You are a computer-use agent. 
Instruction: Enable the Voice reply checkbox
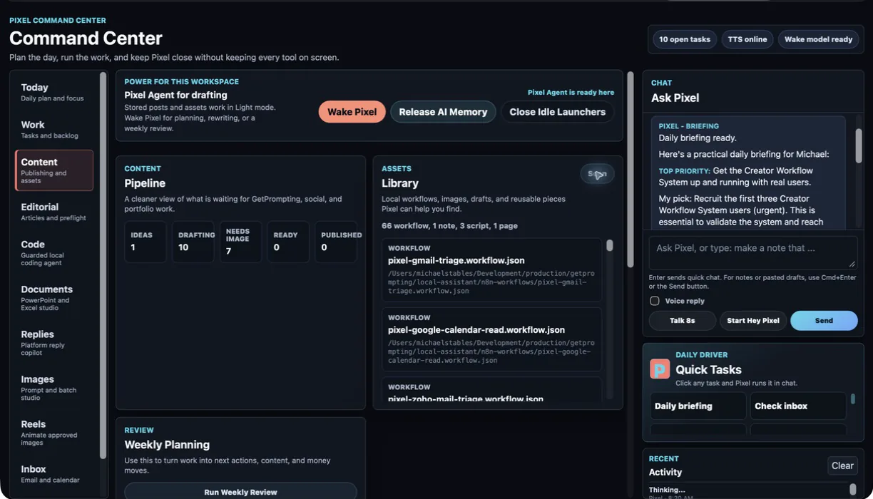(654, 301)
